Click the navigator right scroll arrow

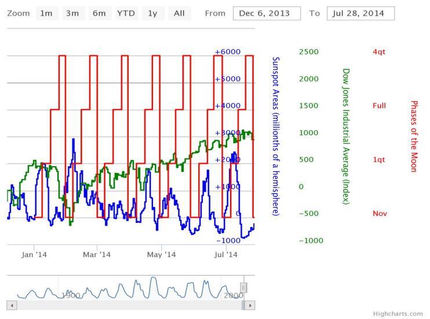tap(250, 305)
